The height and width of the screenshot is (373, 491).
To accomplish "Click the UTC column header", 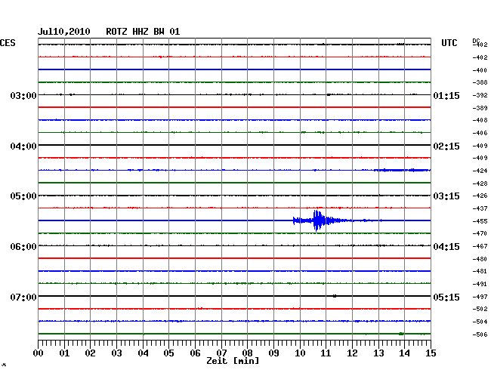I will pos(449,43).
